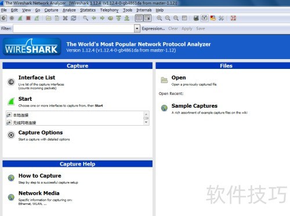Viewport: 290px width, 216px height.
Task: Toggle the Colorize packet list toolbar button
Action: (139, 19)
